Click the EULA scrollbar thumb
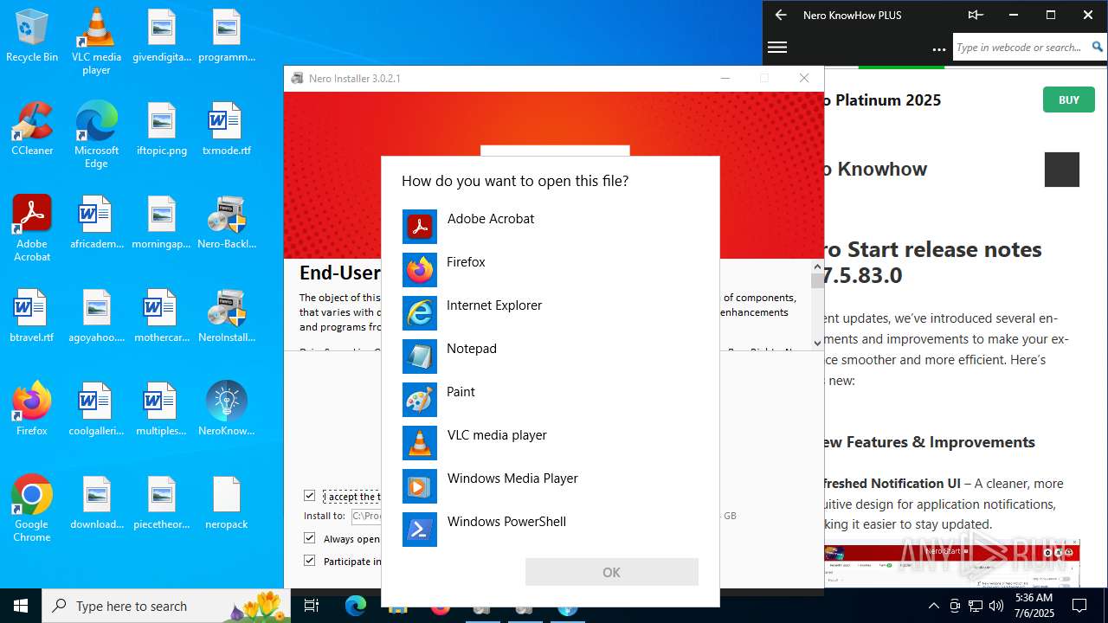The height and width of the screenshot is (623, 1108). (x=817, y=280)
